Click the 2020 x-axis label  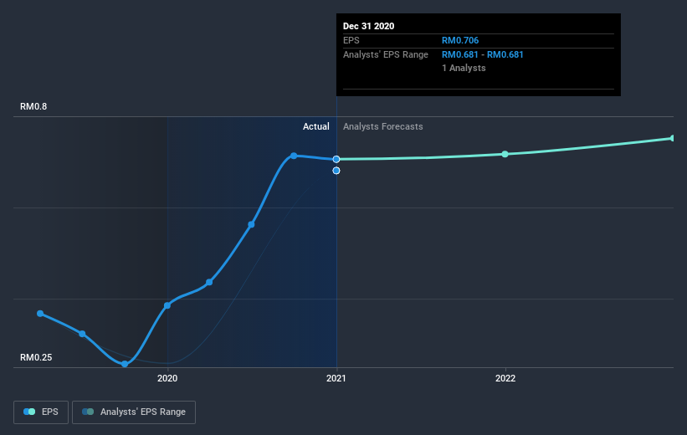point(167,378)
